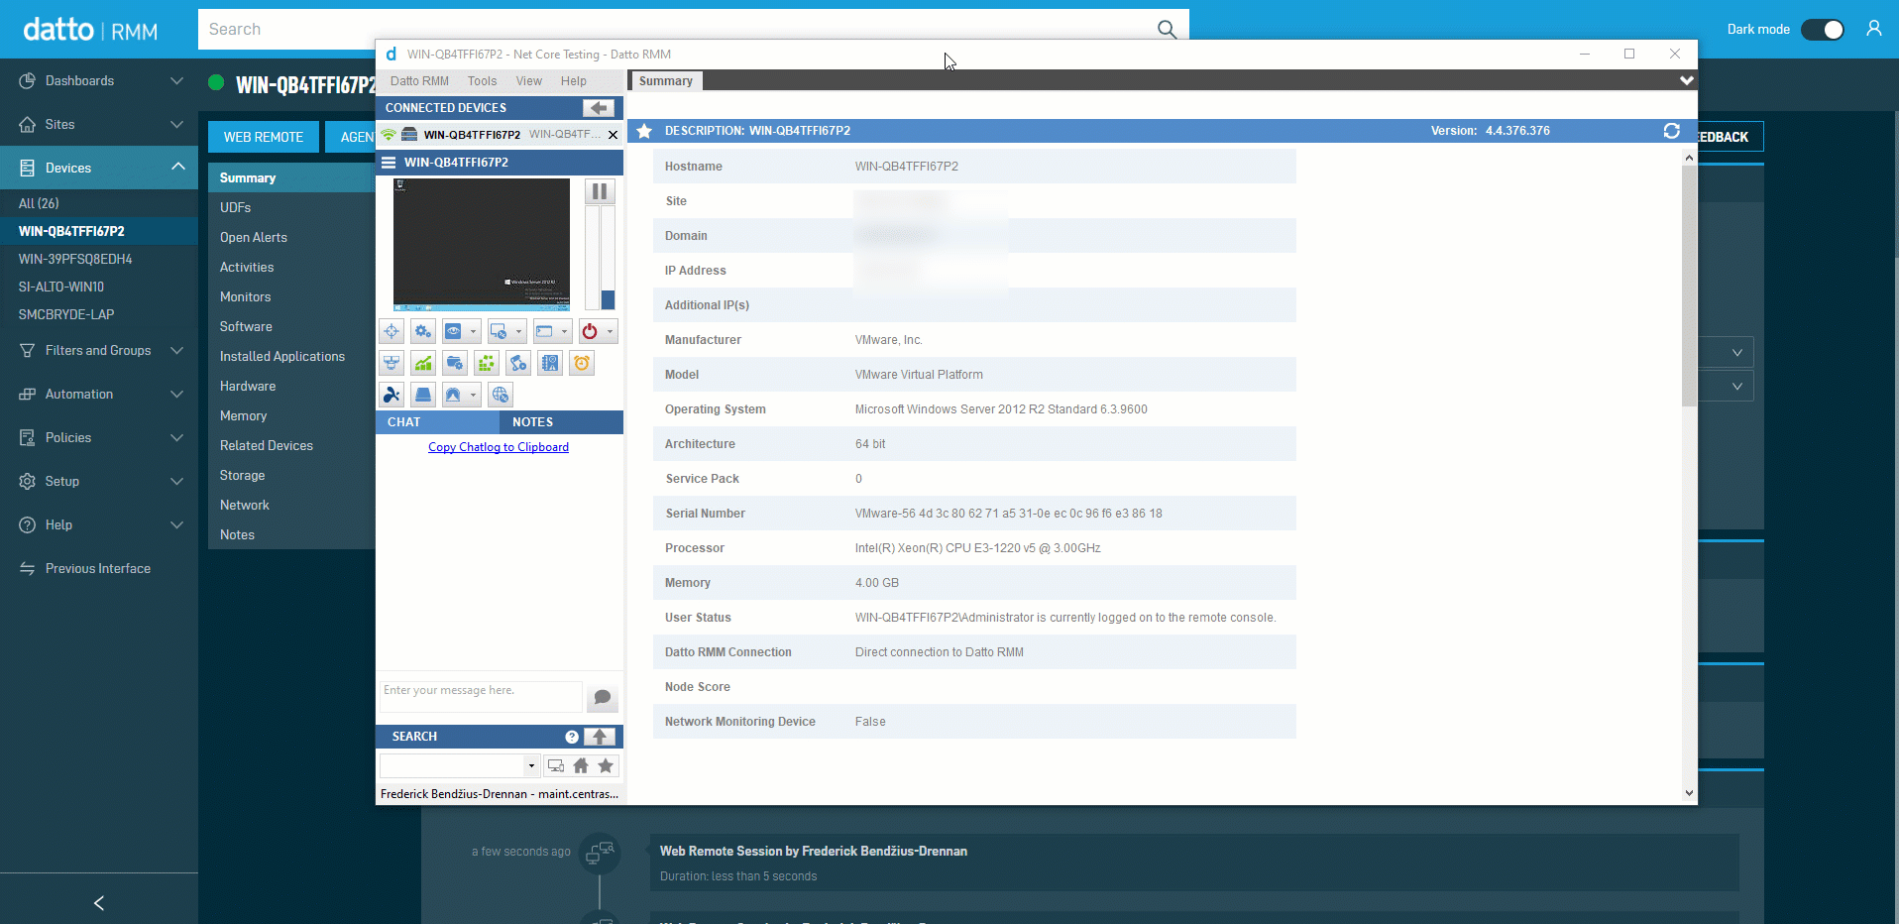Close the WIN-QB4TFFI67P2 connected device entry
The height and width of the screenshot is (924, 1899).
coord(613,135)
